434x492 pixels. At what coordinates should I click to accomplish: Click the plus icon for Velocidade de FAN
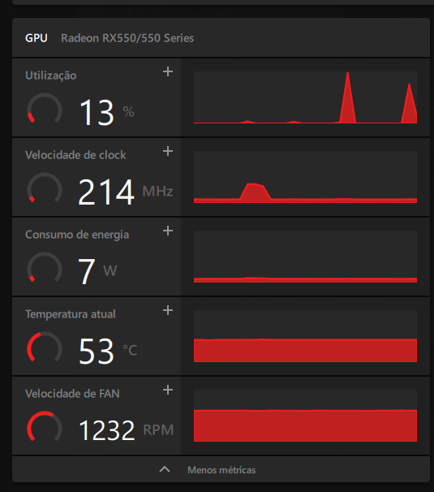(x=168, y=390)
